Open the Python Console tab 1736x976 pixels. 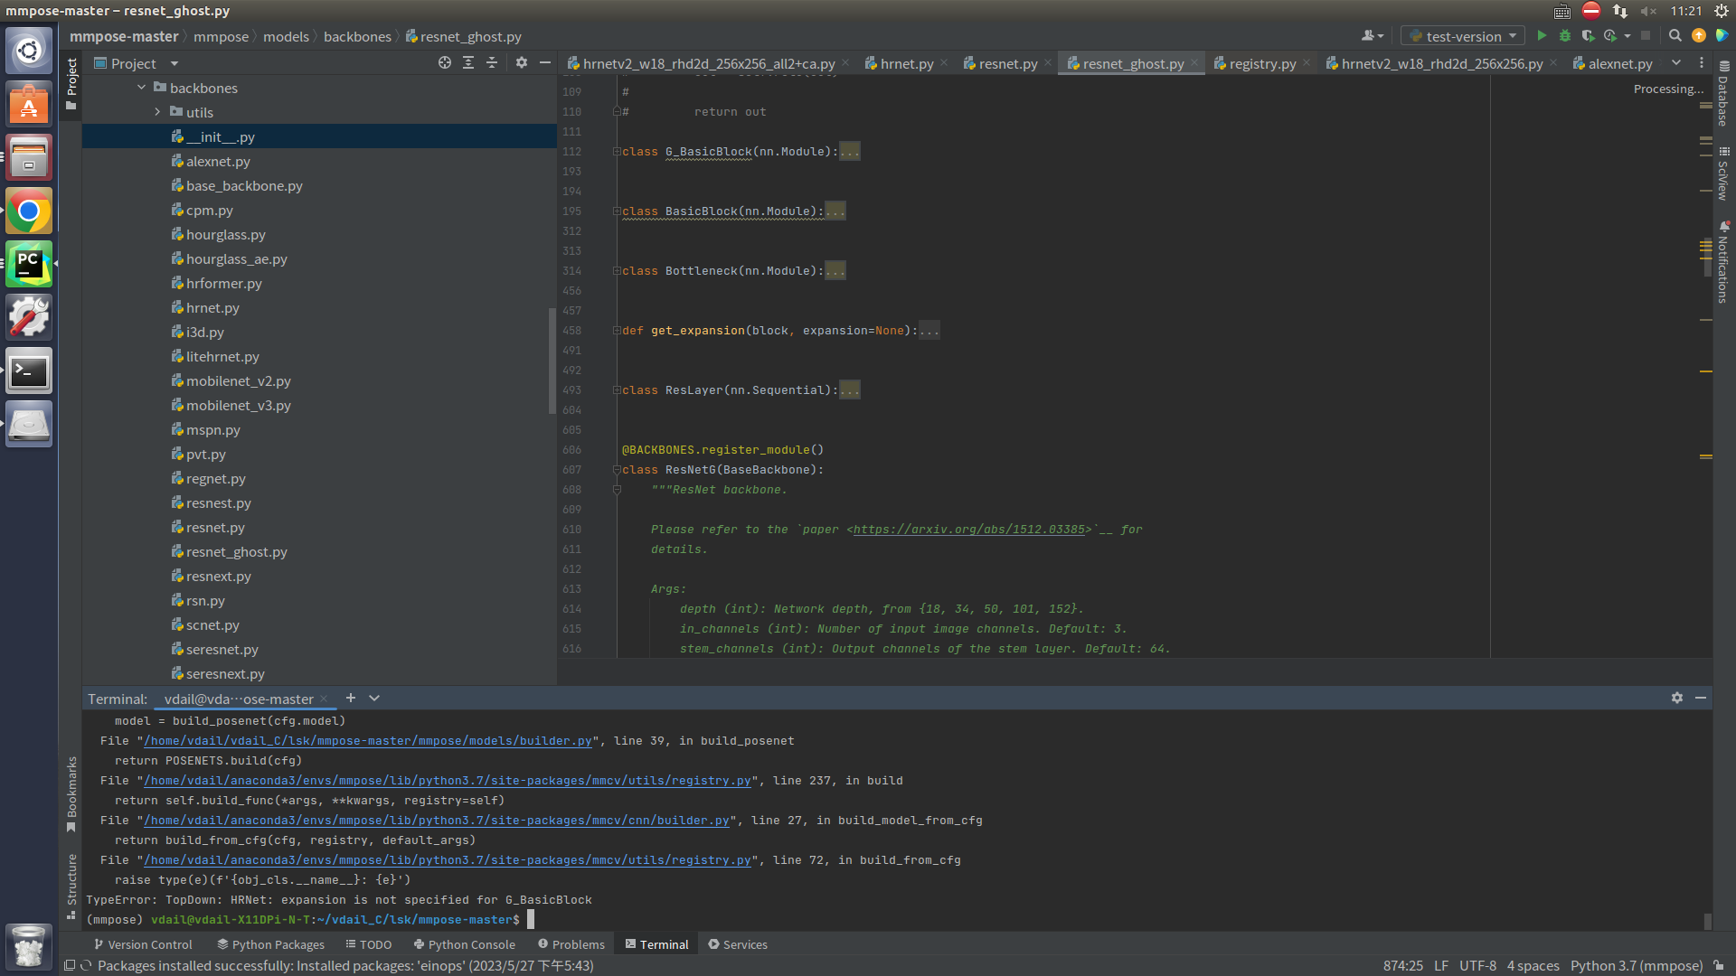click(464, 943)
